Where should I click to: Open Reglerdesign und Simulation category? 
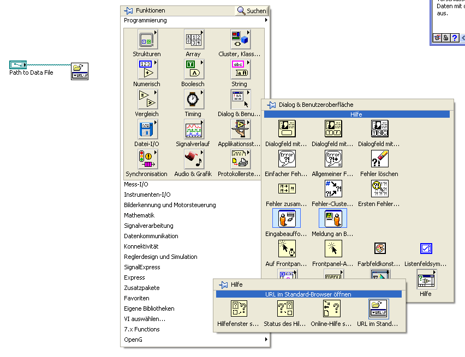pyautogui.click(x=160, y=257)
